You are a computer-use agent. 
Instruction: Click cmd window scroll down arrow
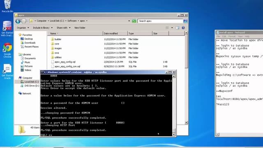click(174, 134)
